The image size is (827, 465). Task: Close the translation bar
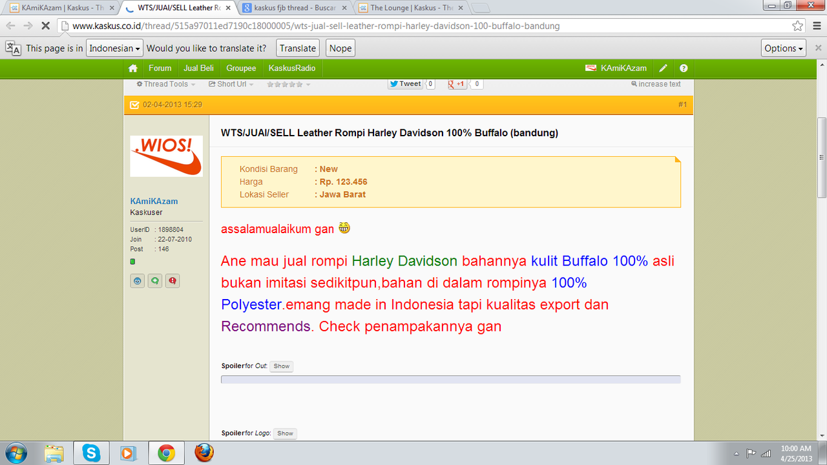(818, 48)
